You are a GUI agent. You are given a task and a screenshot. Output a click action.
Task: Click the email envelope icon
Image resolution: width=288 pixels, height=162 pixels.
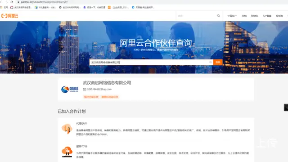(x=85, y=90)
